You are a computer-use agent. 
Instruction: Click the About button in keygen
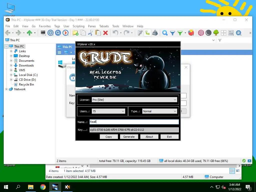149,137
